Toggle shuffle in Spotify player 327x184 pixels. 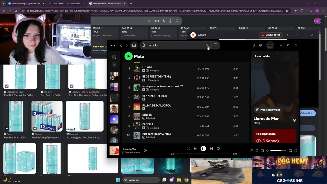tap(188, 148)
